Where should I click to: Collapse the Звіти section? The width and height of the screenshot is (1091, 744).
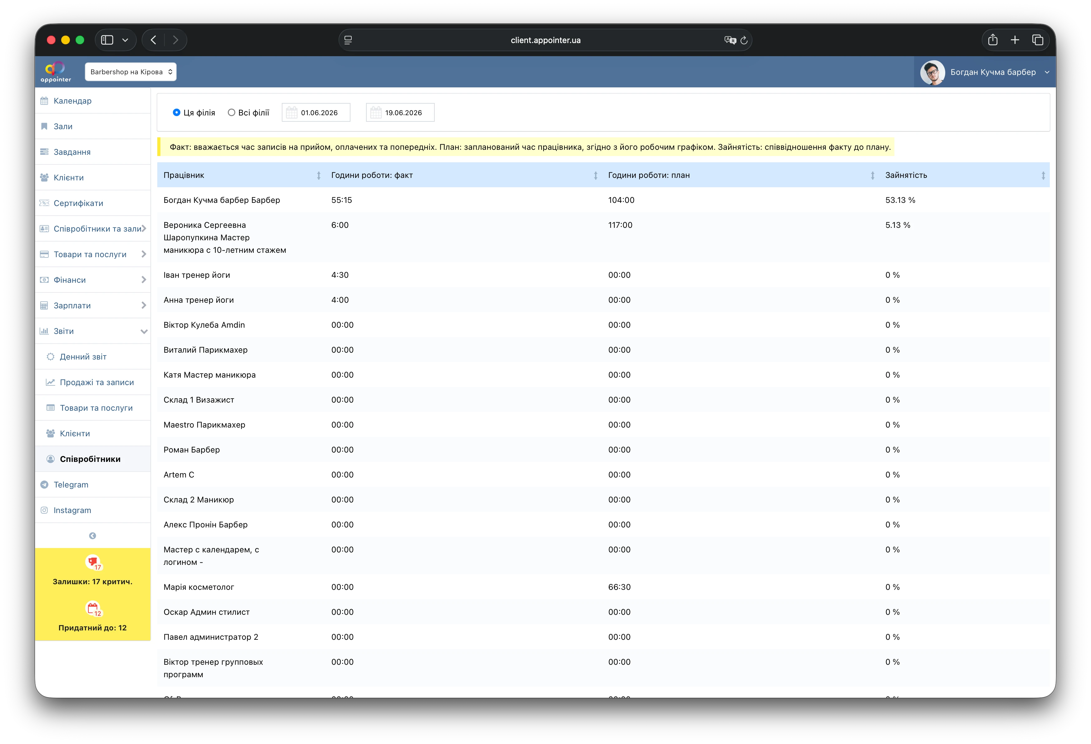click(93, 331)
